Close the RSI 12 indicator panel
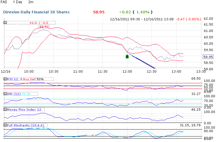 click(x=5, y=79)
